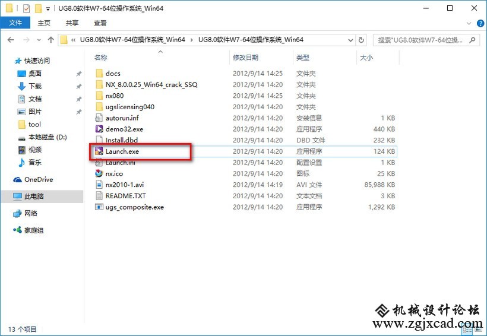The width and height of the screenshot is (487, 336).
Task: Select 快速访问 in the navigation pane
Action: coord(37,61)
